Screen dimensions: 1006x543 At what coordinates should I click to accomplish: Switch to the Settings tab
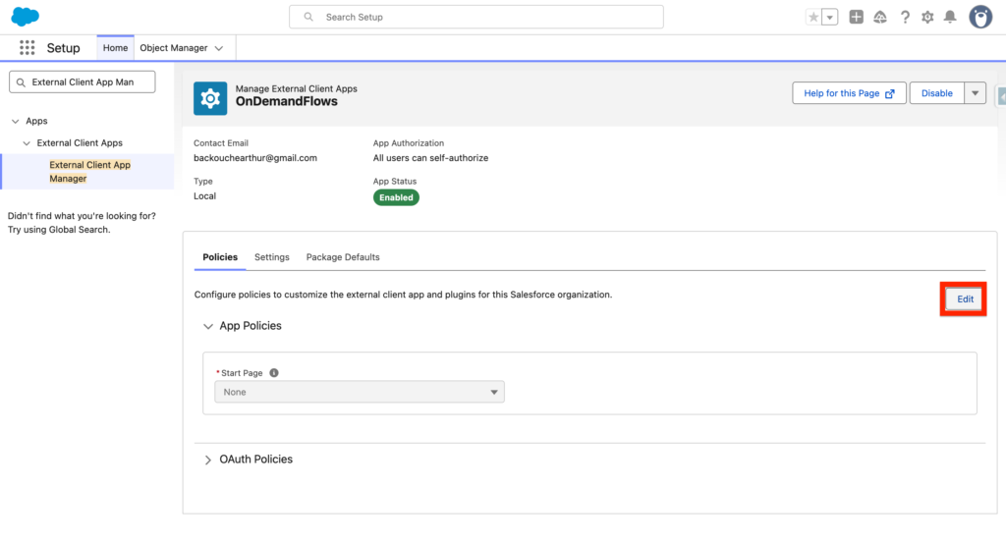(272, 257)
